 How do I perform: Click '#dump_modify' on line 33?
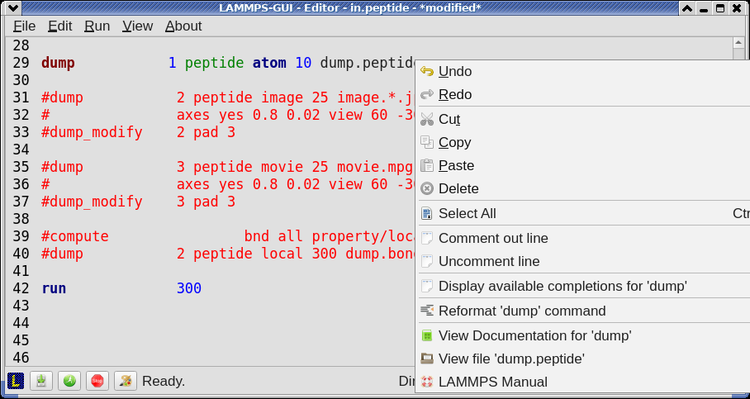(92, 132)
